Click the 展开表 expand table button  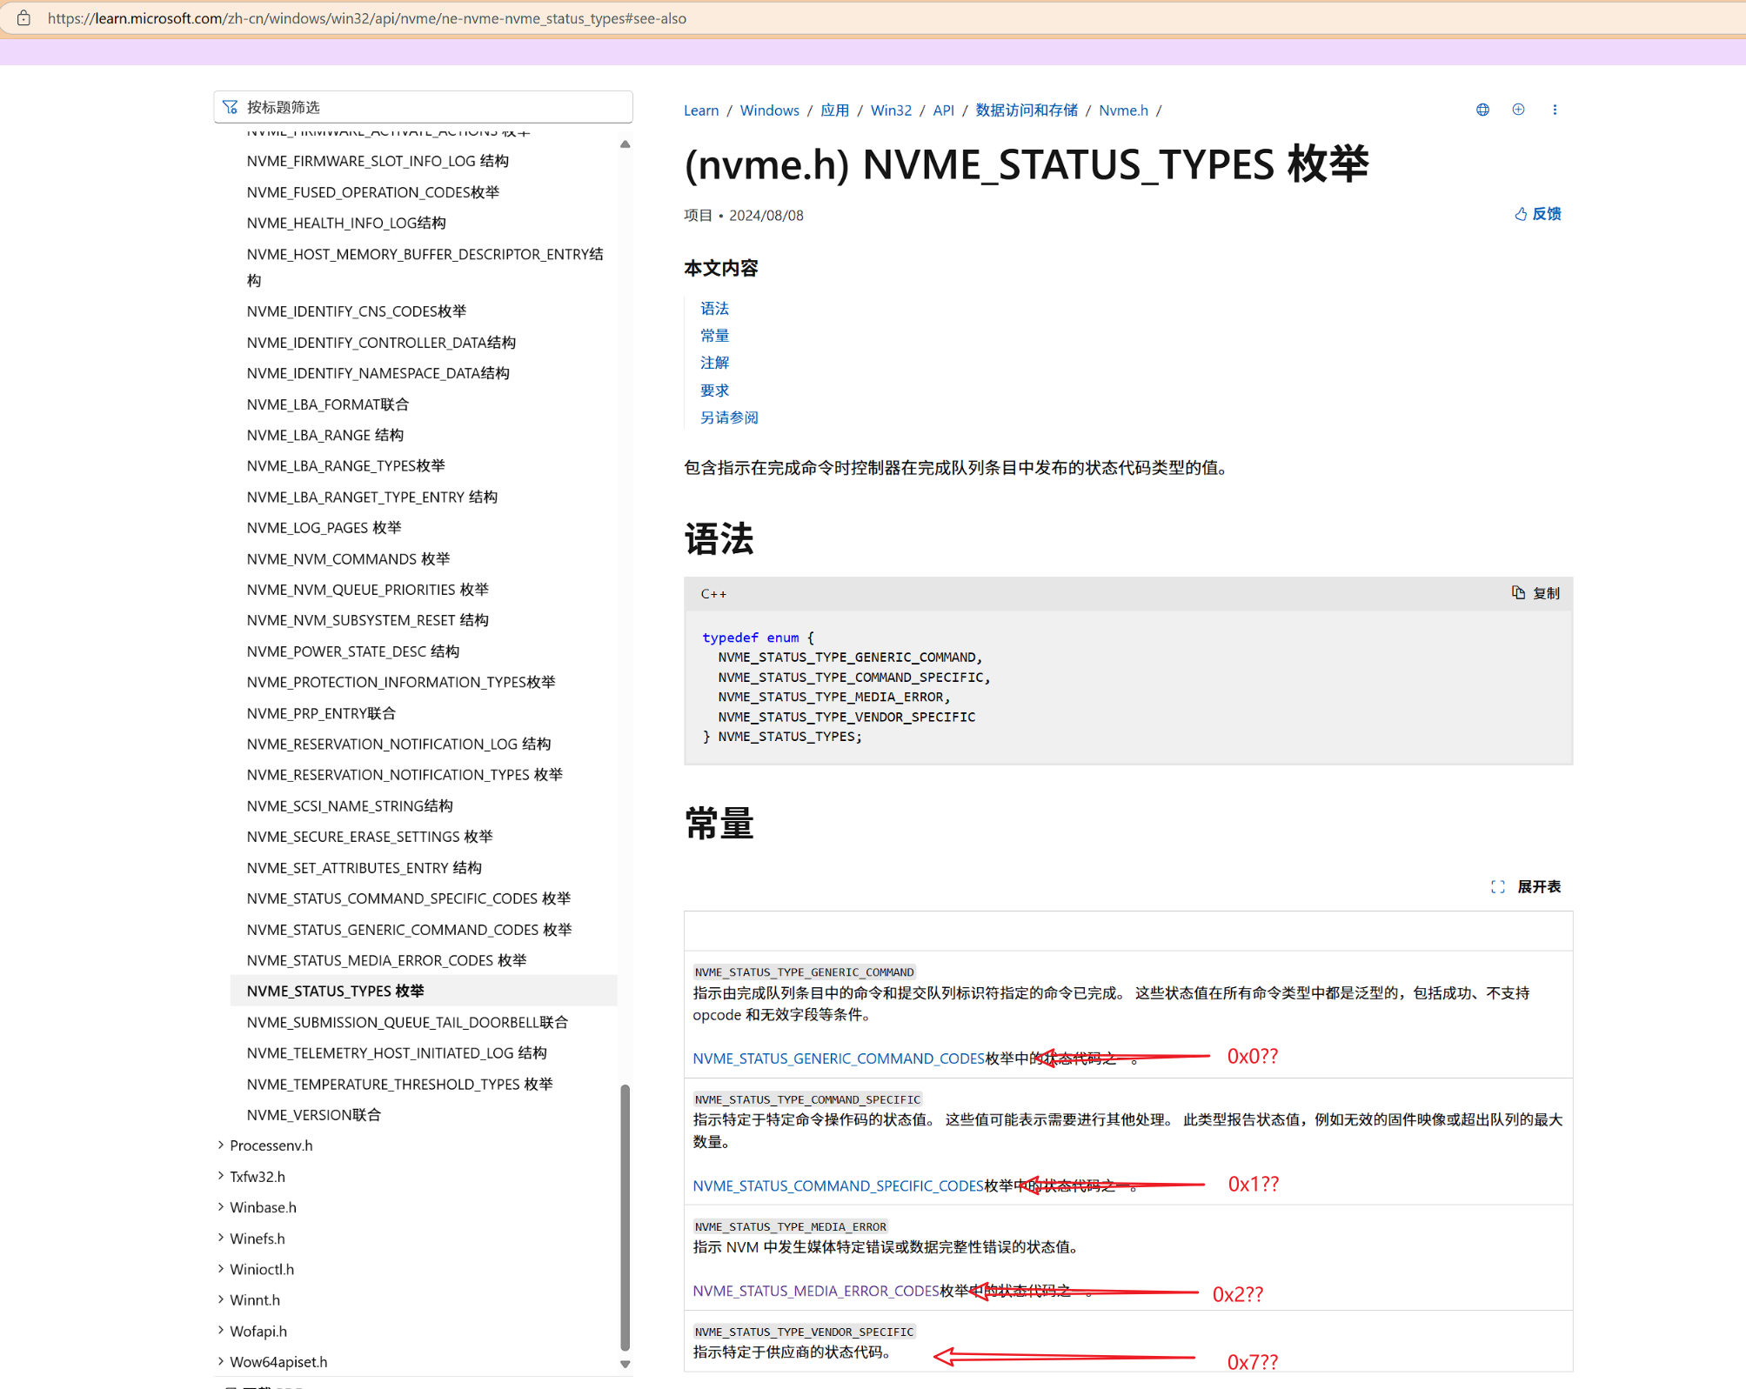point(1526,886)
